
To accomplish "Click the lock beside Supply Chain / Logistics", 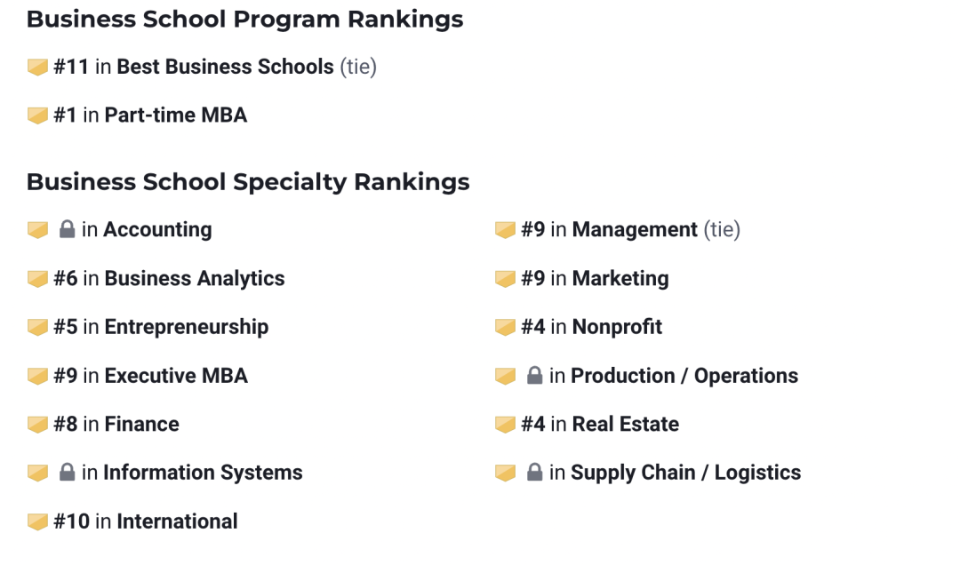I will pyautogui.click(x=534, y=473).
